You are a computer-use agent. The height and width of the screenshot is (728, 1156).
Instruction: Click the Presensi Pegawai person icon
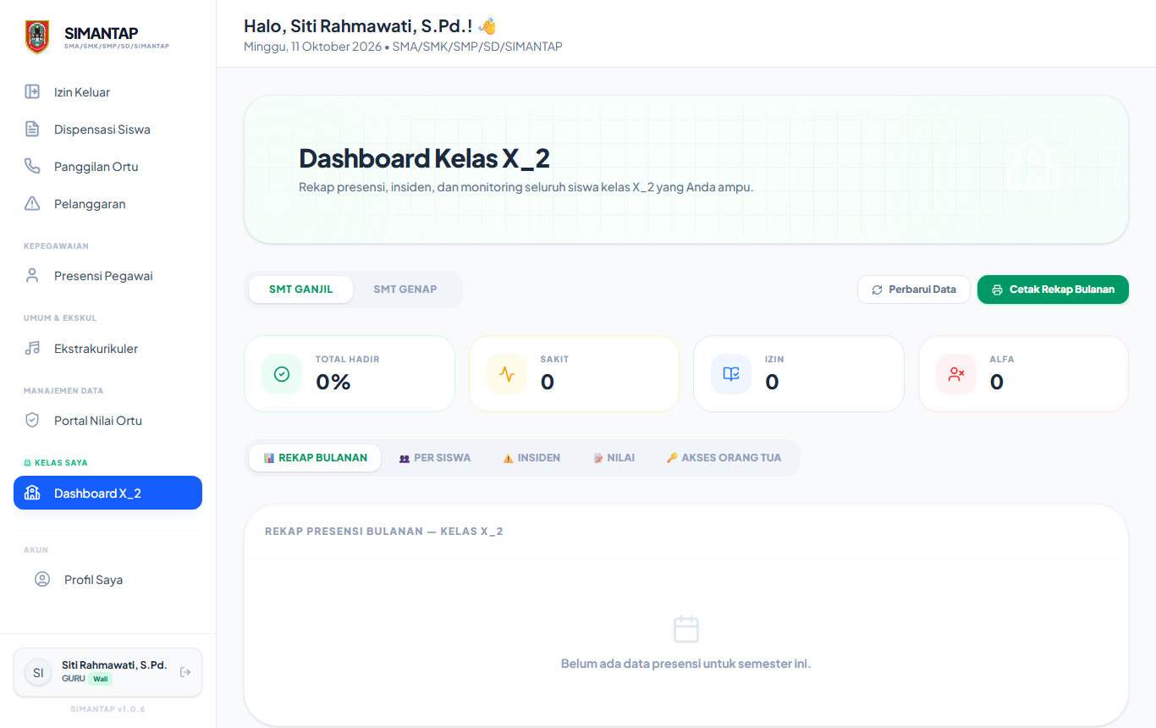(32, 275)
